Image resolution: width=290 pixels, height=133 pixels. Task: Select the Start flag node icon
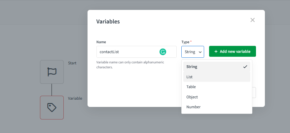pos(52,72)
